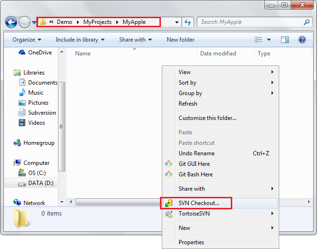The width and height of the screenshot is (317, 249).
Task: Click the Git Bash Here icon
Action: pyautogui.click(x=169, y=174)
